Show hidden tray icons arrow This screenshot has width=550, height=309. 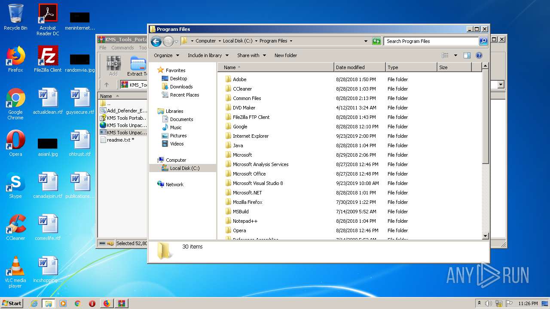click(480, 303)
